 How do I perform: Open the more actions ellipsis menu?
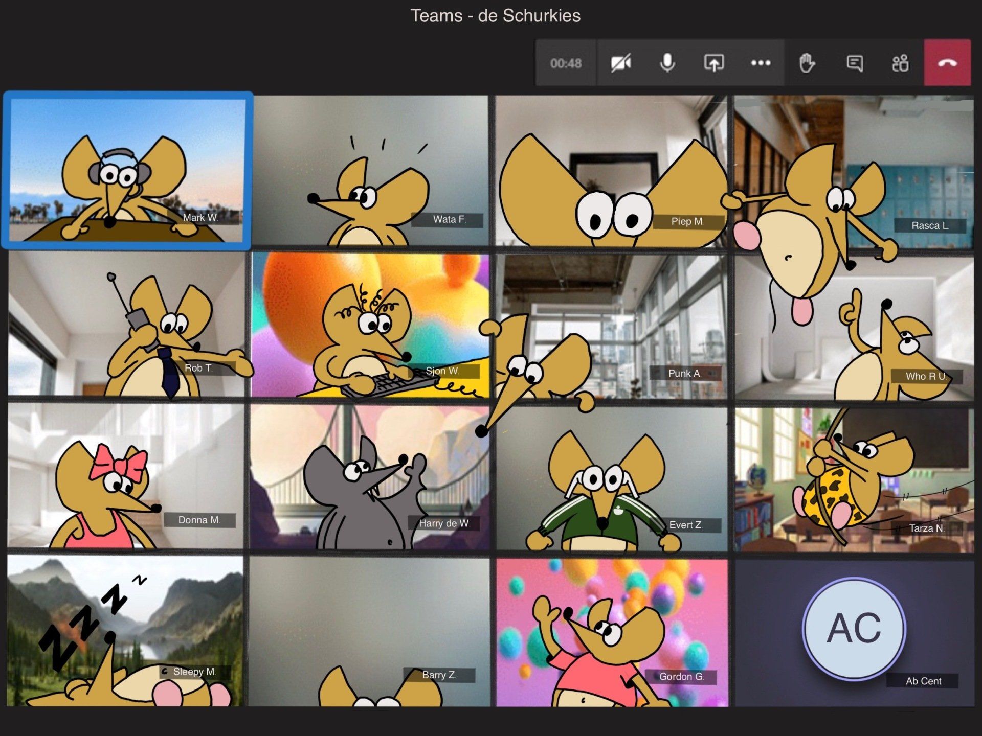pyautogui.click(x=761, y=63)
